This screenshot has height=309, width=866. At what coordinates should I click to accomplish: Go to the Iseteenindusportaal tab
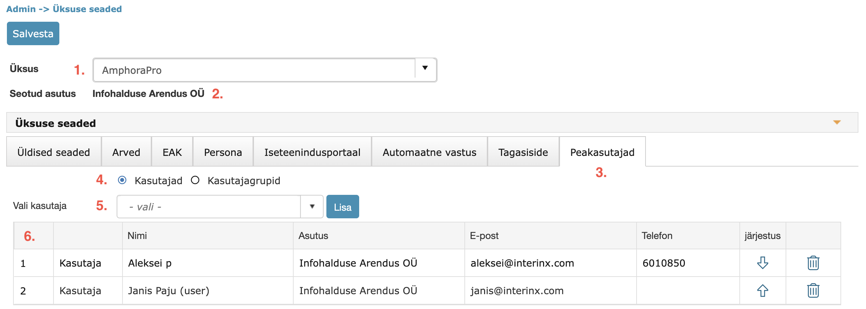point(312,152)
